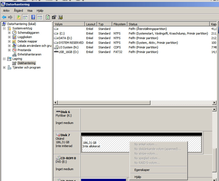The image size is (219, 181).
Task: Sort by the Status column header
Action: (168, 24)
